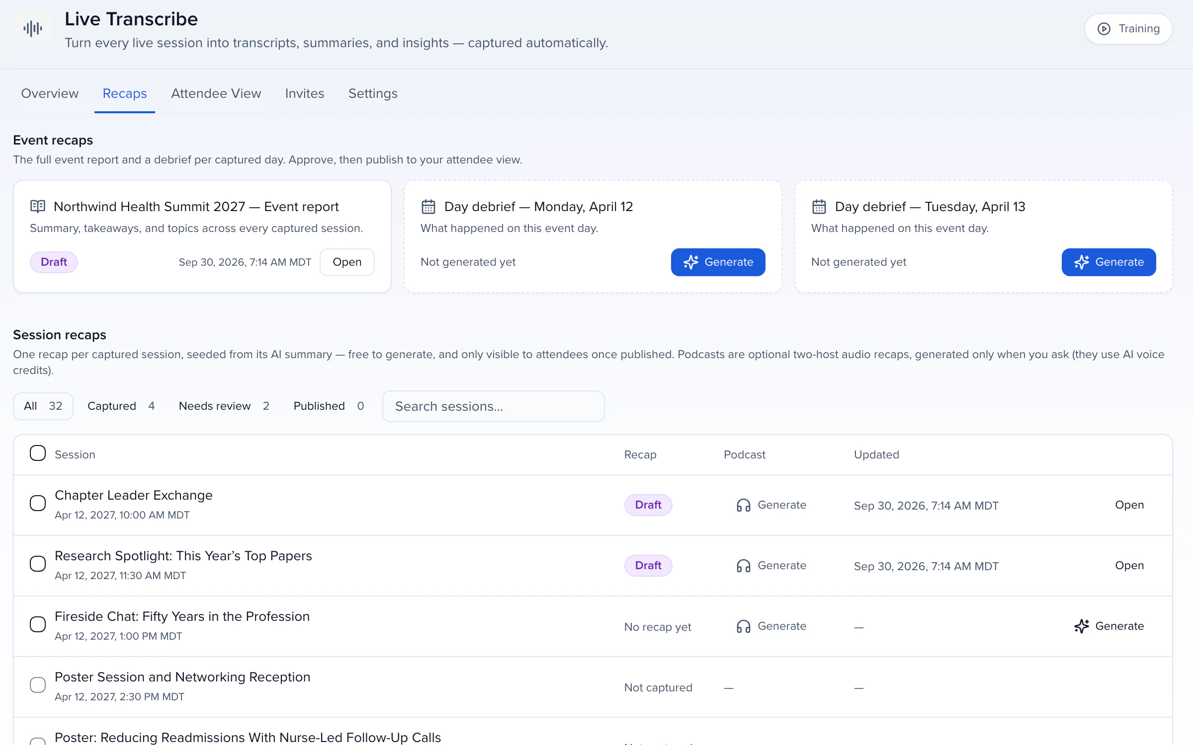Click headphones icon for Fireside Chat podcast
Screen dimensions: 1193x745
click(x=744, y=626)
